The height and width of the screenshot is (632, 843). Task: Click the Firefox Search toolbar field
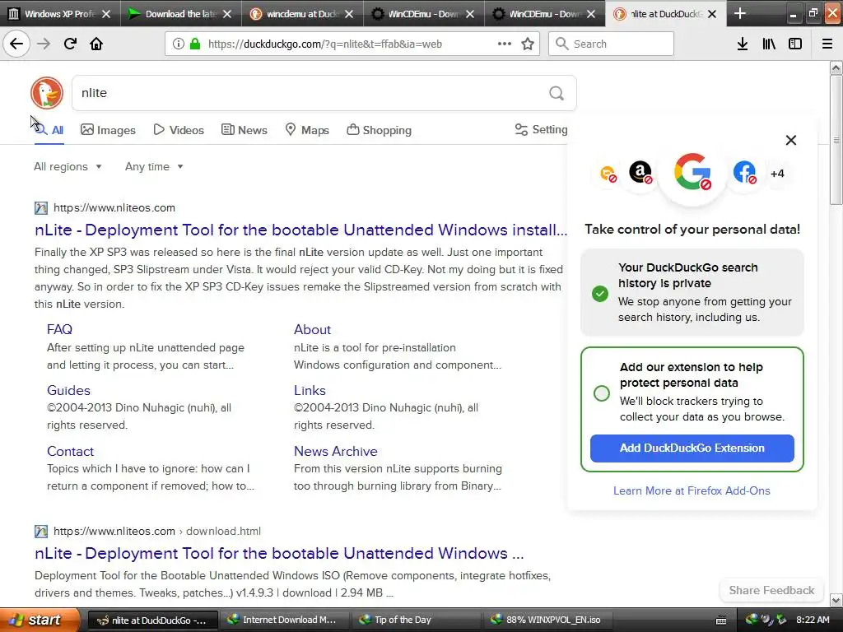pos(611,44)
